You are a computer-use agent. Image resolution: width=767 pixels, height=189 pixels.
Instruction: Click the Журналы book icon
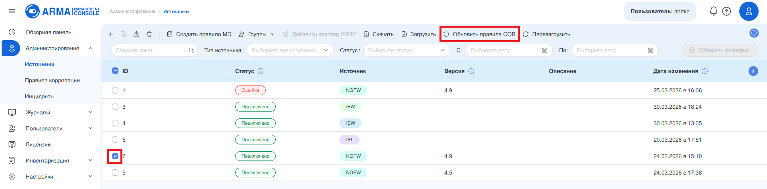12,112
